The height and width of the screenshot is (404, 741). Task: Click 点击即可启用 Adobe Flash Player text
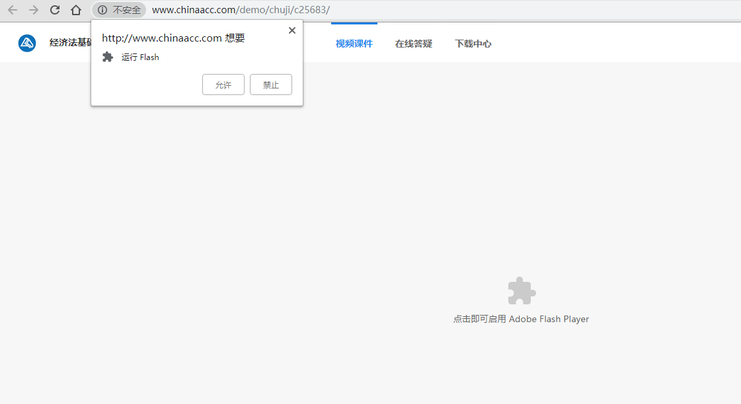click(x=521, y=319)
